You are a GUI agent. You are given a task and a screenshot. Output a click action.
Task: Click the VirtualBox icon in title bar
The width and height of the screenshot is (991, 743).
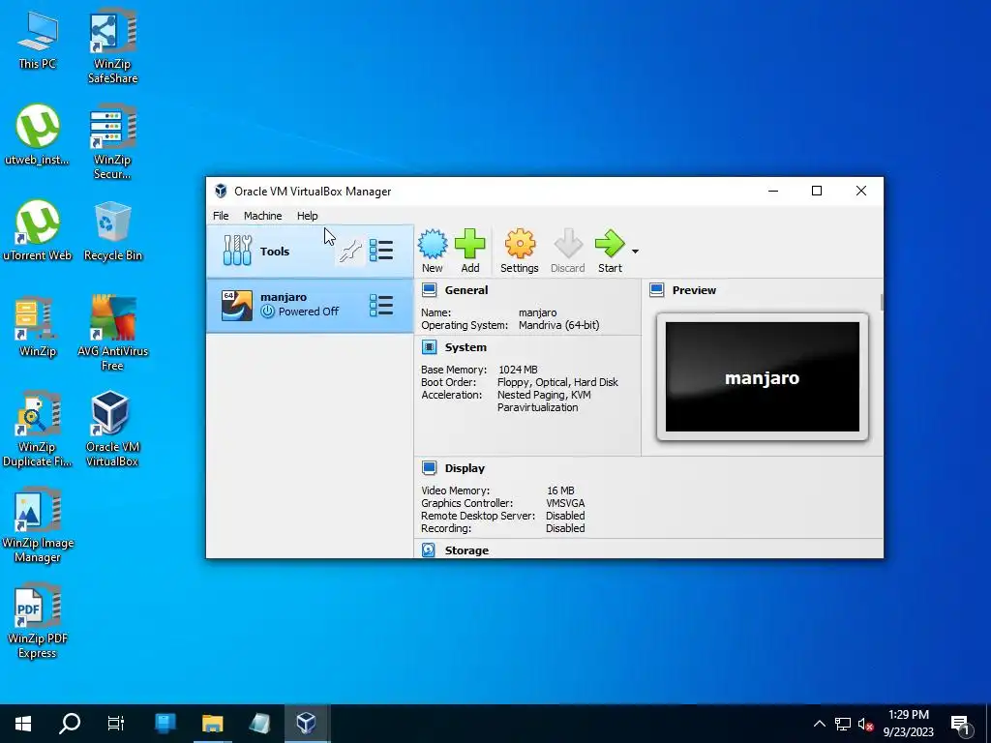pos(221,191)
